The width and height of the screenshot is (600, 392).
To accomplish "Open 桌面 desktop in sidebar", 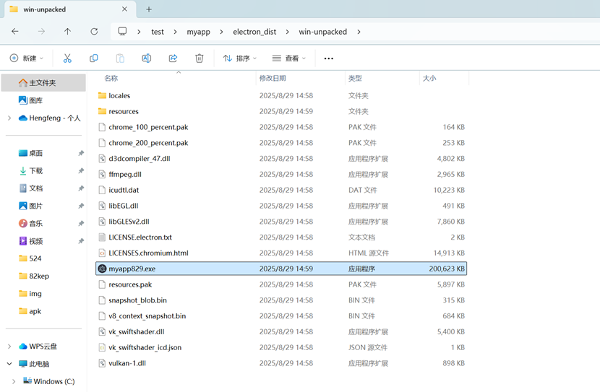I will click(30, 153).
